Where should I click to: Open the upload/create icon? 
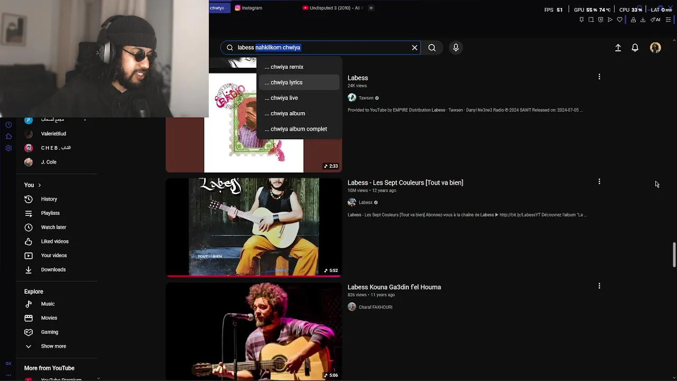(618, 48)
